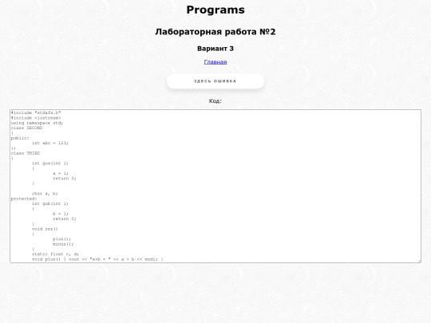Click the line '#include "stdafx.h"'
The image size is (431, 323).
pyautogui.click(x=36, y=113)
